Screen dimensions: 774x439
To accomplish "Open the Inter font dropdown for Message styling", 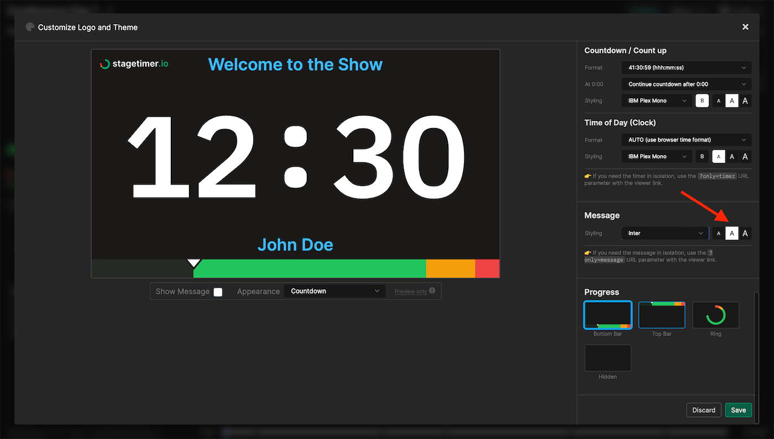I will click(665, 232).
